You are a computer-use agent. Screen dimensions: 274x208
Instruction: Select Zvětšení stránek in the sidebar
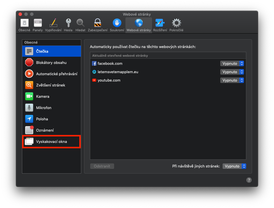52,85
